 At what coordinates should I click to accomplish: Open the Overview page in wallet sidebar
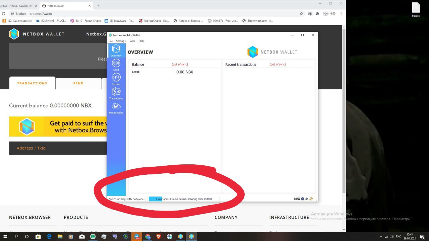[116, 50]
